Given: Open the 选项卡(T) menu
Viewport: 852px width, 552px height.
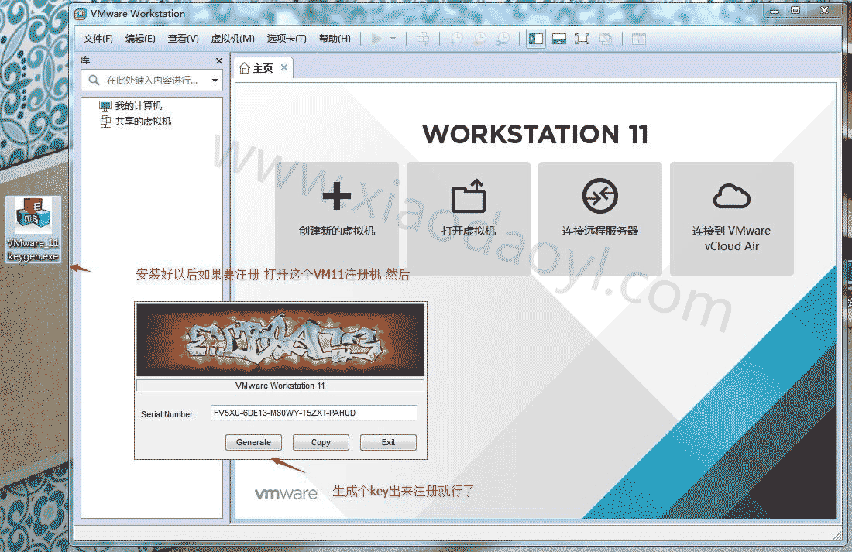Looking at the screenshot, I should pyautogui.click(x=287, y=39).
